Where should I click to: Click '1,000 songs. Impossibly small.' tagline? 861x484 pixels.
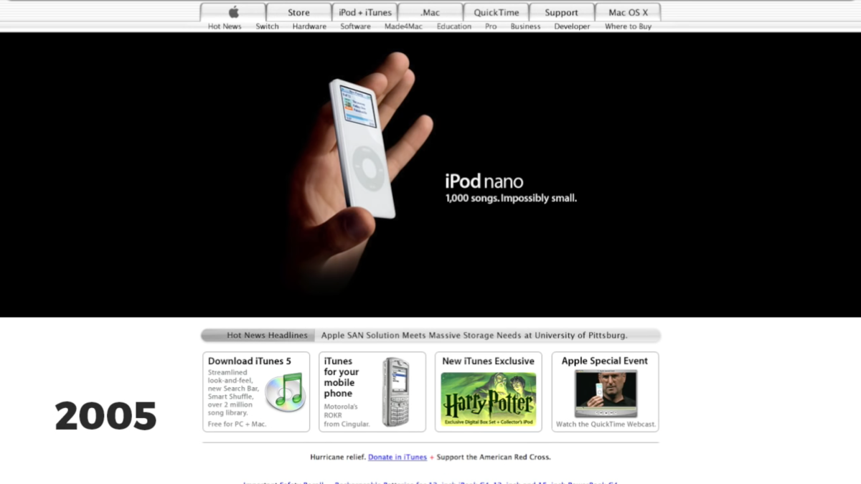coord(511,198)
